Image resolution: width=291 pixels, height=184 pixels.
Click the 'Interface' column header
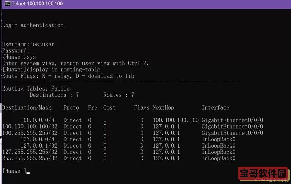pos(216,107)
